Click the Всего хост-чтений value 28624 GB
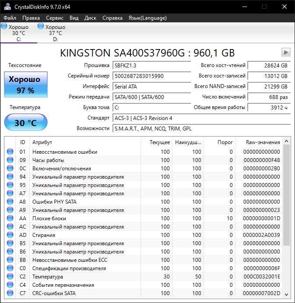This screenshot has width=295, height=303. pos(269,66)
